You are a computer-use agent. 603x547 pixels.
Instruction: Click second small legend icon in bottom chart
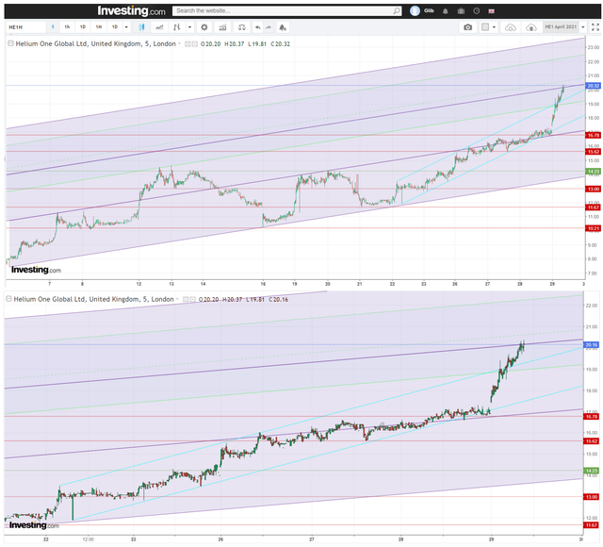pos(192,300)
